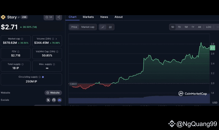This screenshot has height=130, width=219.
Task: Click the 1.9901 opening price label
Action: pyautogui.click(x=73, y=84)
